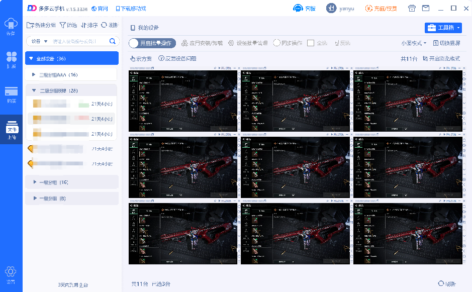Image resolution: width=472 pixels, height=292 pixels.
Task: Click 切换竖屏 switch to portrait icon
Action: click(436, 43)
